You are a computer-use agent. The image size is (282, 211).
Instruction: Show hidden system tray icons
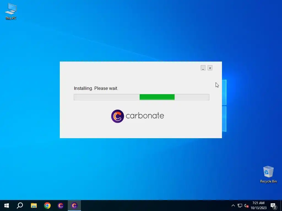point(233,206)
